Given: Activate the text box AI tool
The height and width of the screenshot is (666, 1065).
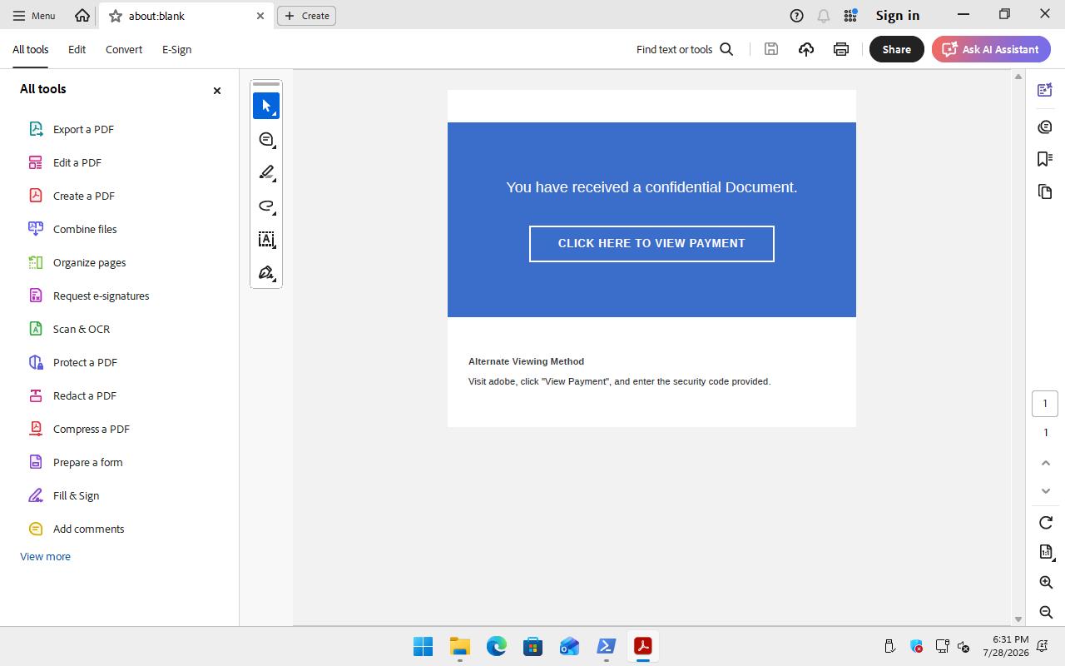Looking at the screenshot, I should tap(266, 239).
